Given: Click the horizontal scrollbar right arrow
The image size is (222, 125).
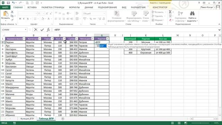Looking at the screenshot, I should [217, 119].
